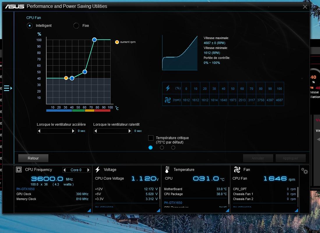
Task: Click the 1640 rpm table cell
Action: pyautogui.click(x=223, y=100)
